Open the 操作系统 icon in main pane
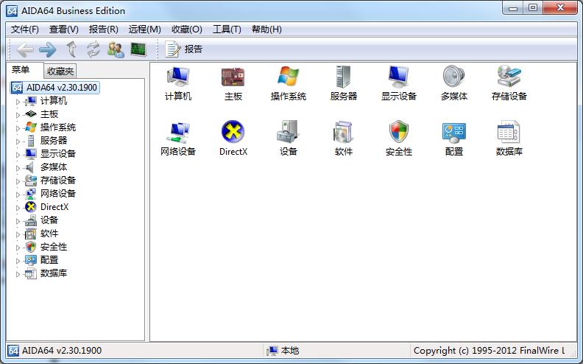 point(288,77)
